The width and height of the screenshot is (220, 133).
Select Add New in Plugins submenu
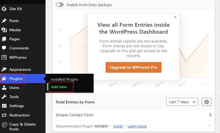point(59,87)
